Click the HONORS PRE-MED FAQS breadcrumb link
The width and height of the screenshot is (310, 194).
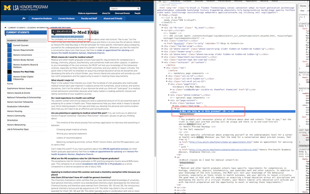60,28
